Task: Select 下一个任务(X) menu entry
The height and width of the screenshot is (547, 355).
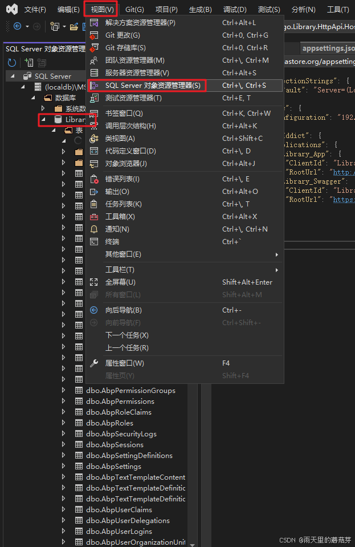Action: coord(185,335)
